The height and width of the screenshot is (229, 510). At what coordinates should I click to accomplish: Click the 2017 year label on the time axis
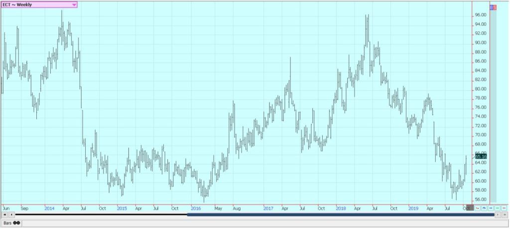coord(268,208)
